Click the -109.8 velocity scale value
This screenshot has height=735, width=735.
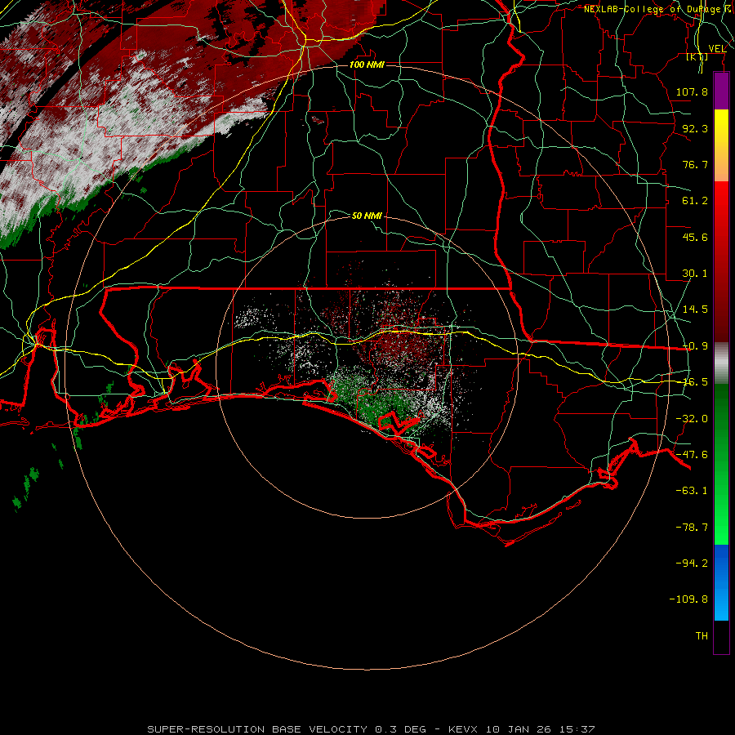[688, 599]
